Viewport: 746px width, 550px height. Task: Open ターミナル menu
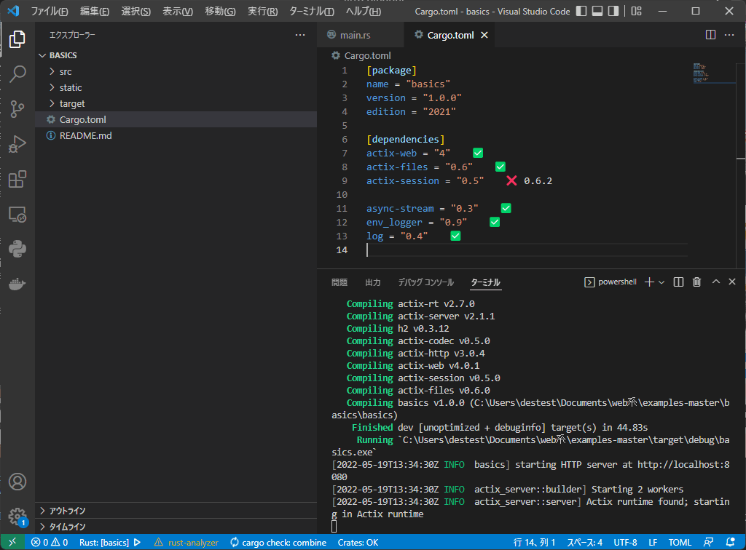pyautogui.click(x=312, y=11)
